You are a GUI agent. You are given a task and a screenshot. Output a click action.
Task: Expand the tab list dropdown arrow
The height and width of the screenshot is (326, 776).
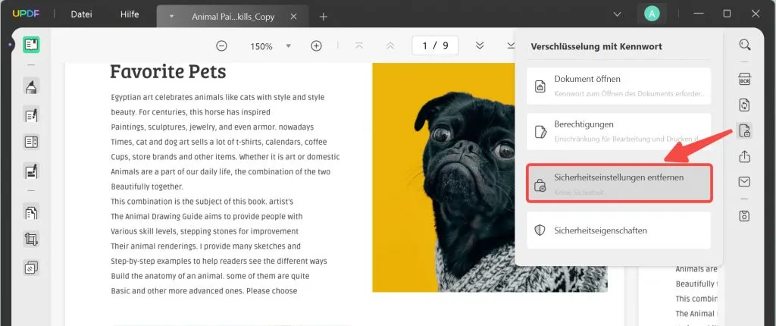click(x=617, y=14)
